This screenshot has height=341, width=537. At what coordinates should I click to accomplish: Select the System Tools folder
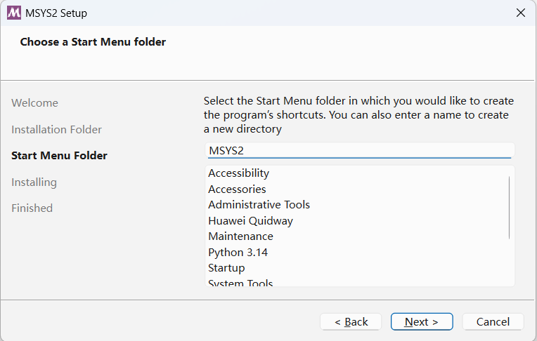[x=240, y=283]
